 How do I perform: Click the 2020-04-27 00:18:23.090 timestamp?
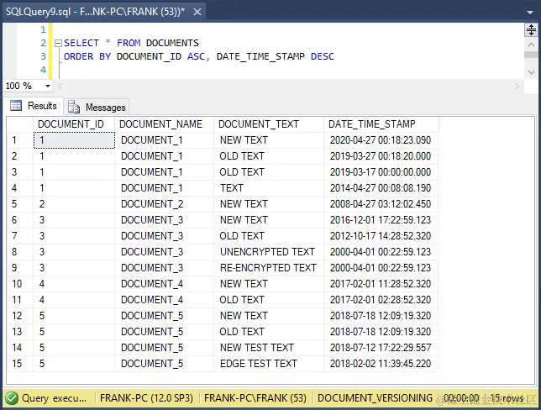tap(381, 140)
